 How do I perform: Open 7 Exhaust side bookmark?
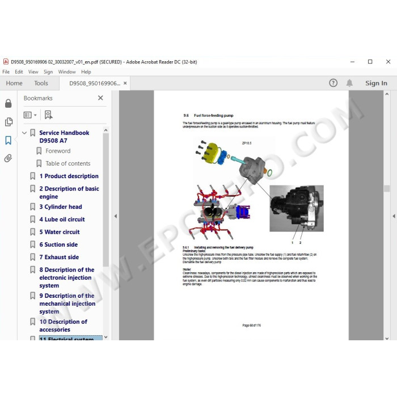click(x=59, y=257)
